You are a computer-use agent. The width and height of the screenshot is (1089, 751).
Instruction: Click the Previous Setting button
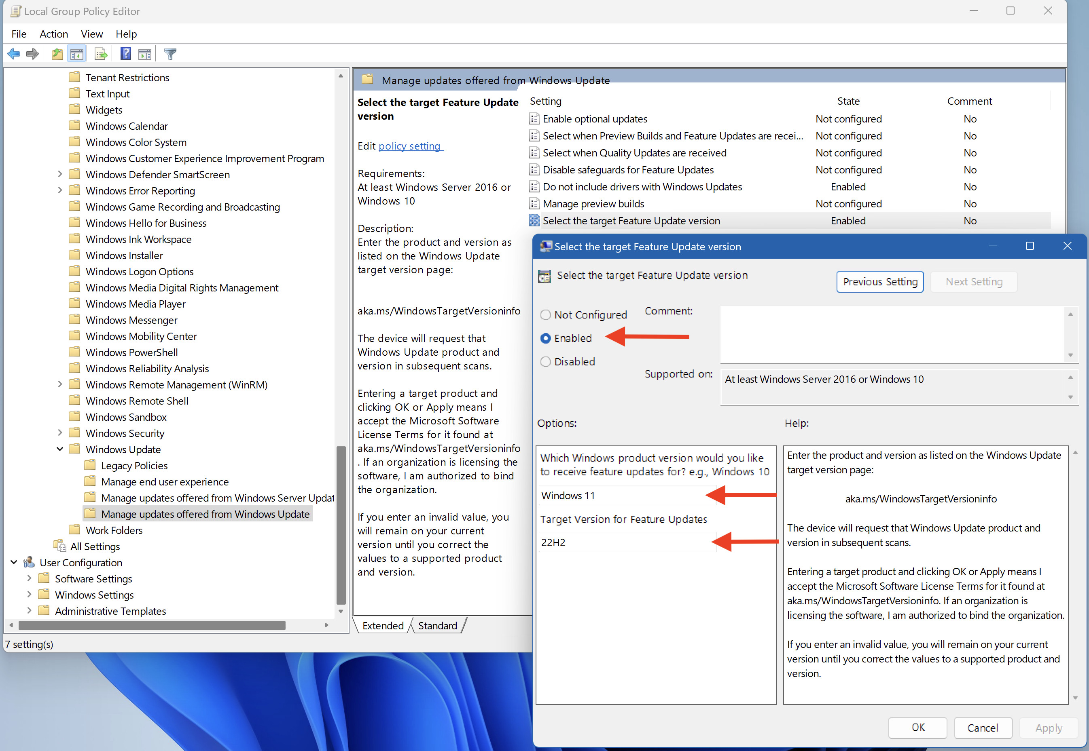[879, 282]
